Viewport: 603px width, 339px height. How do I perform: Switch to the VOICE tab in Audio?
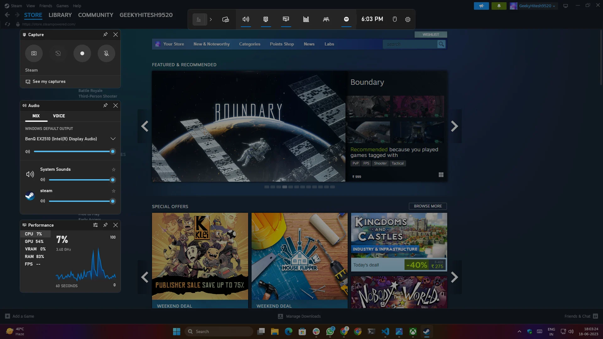[59, 116]
